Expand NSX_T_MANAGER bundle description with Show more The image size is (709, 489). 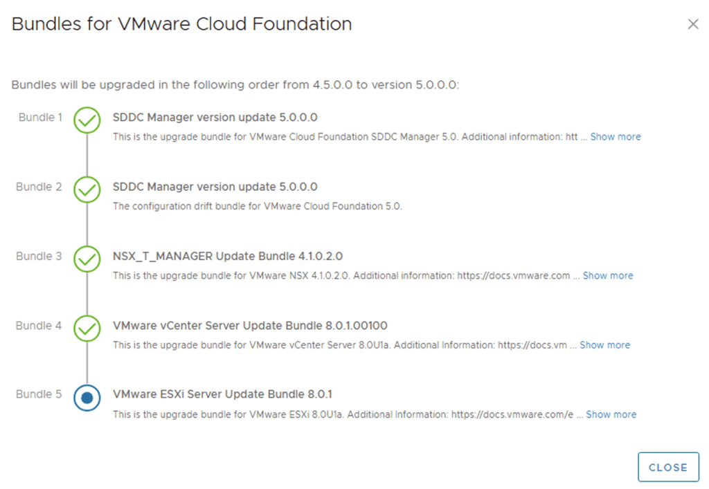(607, 275)
